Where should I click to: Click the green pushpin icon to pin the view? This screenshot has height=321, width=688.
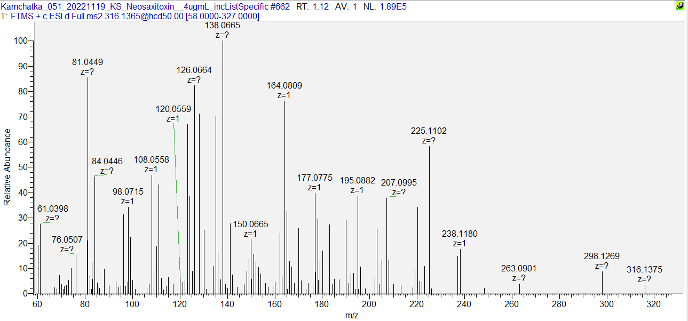click(x=679, y=6)
